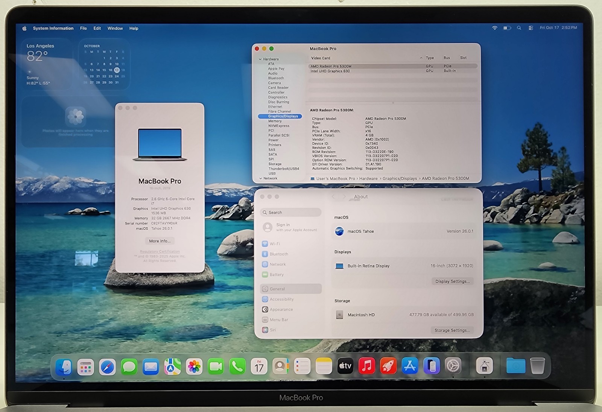Open iPhone Mirroring in the Dock
The image size is (602, 412).
tap(432, 366)
